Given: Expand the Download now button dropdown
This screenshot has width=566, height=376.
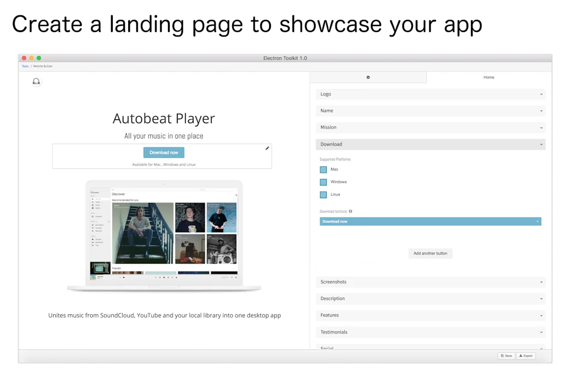Looking at the screenshot, I should point(537,221).
